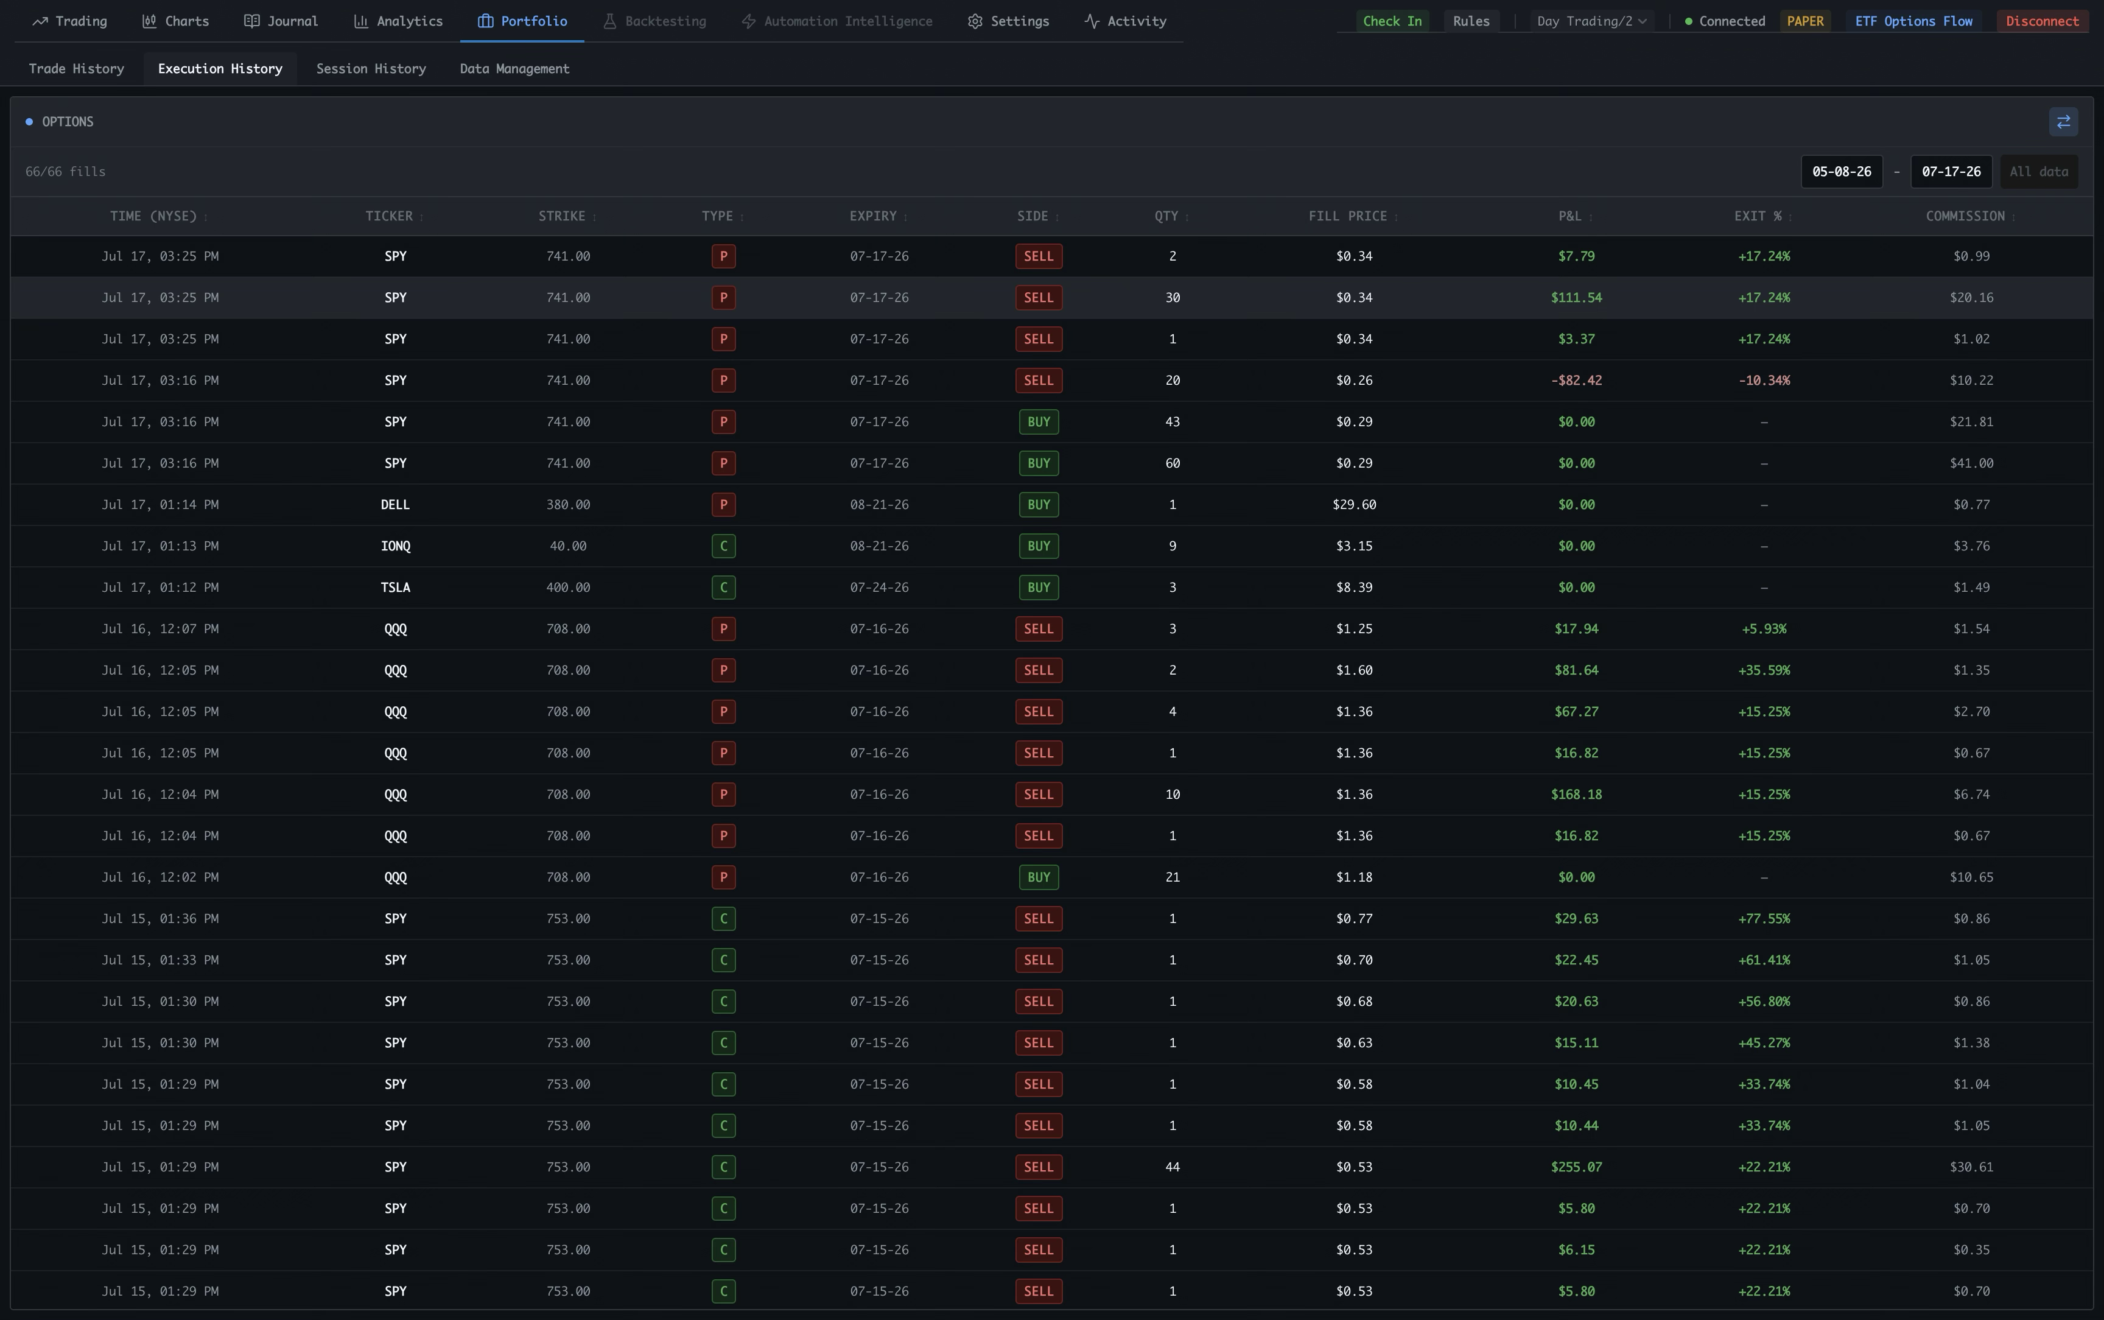Click the Jul 16, 12:02 PM time cell
This screenshot has height=1320, width=2104.
[160, 877]
